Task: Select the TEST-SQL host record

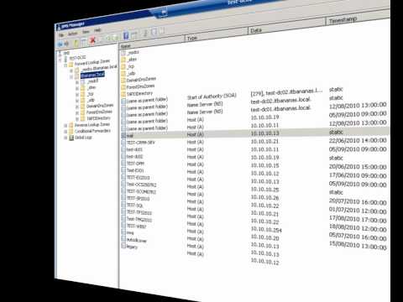Action: tap(135, 206)
